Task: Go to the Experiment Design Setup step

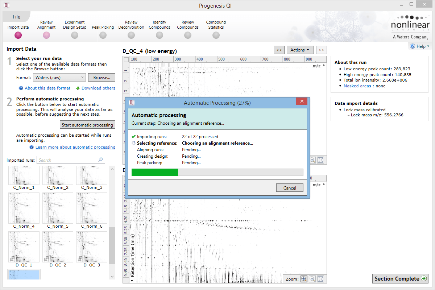Action: pos(75,29)
